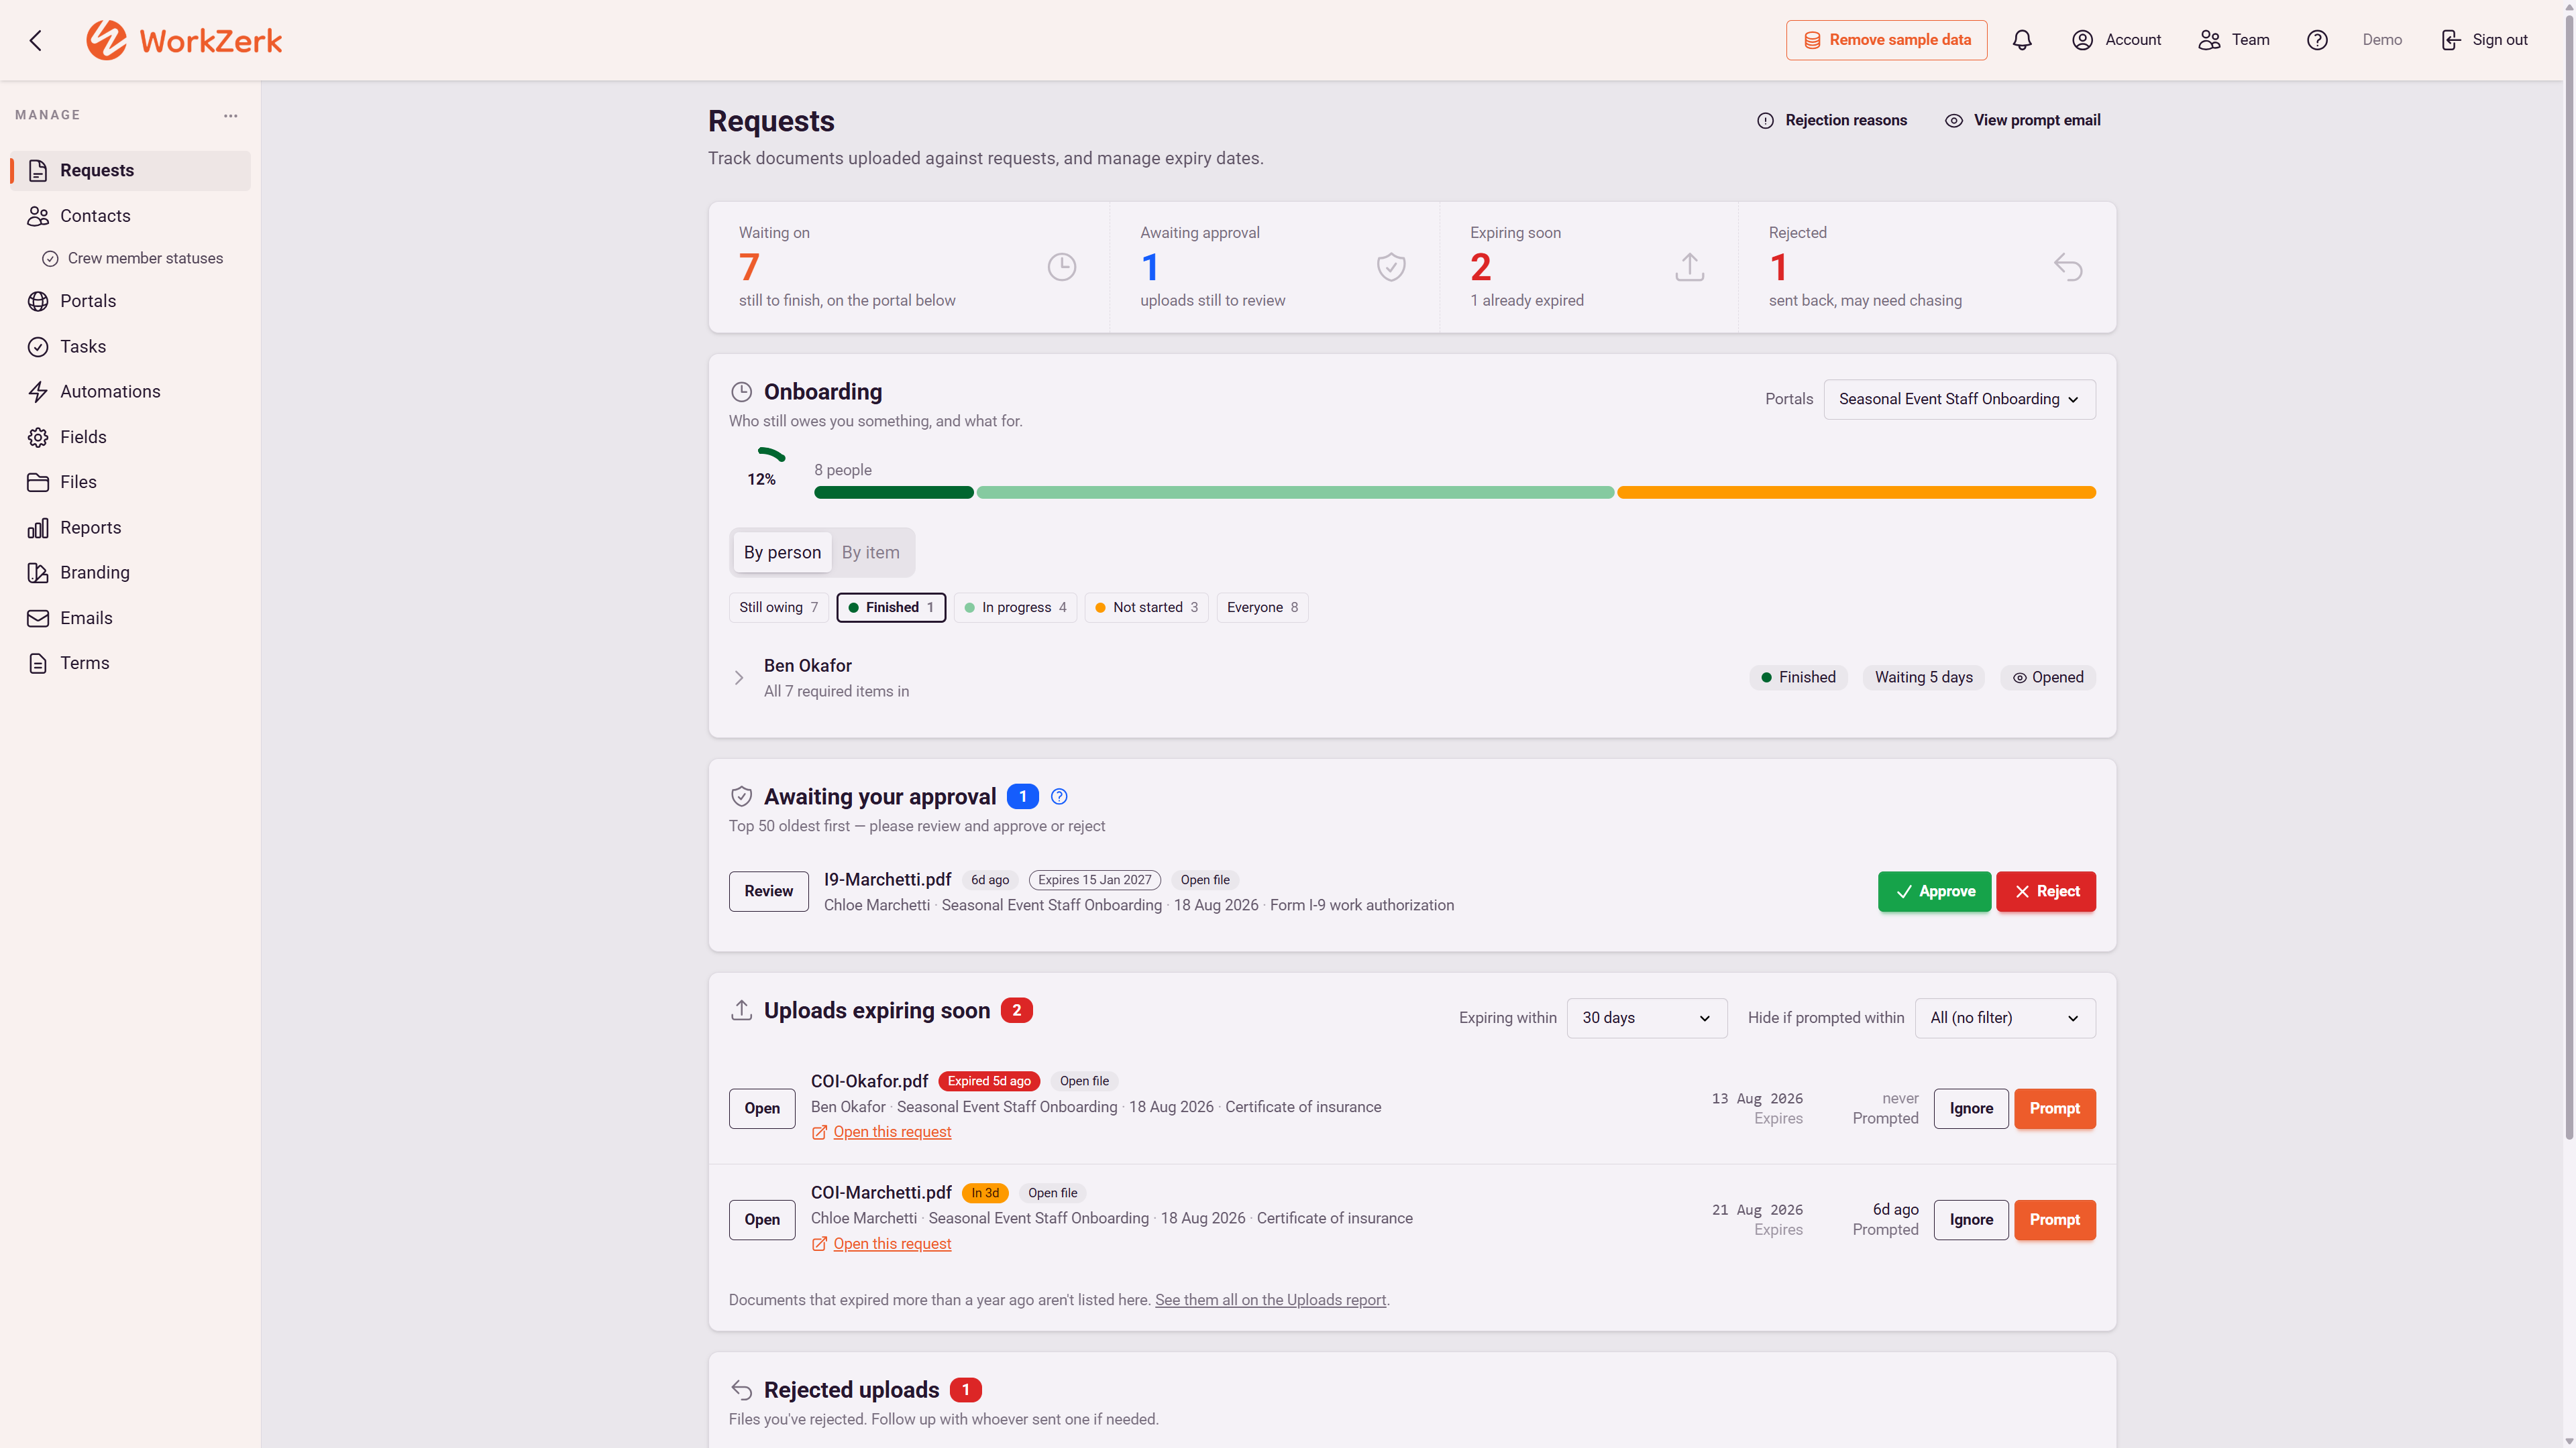
Task: Open Reports in sidebar
Action: point(130,528)
